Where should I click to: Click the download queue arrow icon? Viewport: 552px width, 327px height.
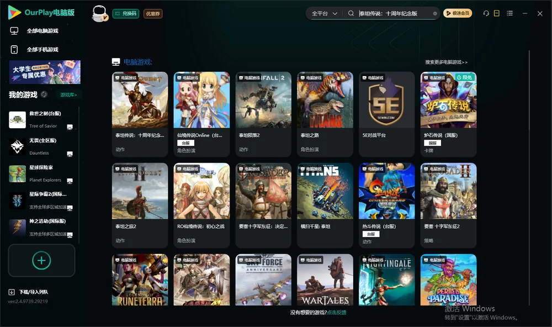click(12, 292)
